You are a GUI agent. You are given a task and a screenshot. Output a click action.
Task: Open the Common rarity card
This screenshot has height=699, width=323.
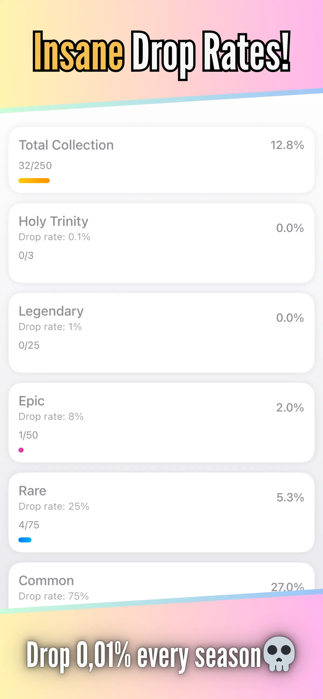coord(161,586)
